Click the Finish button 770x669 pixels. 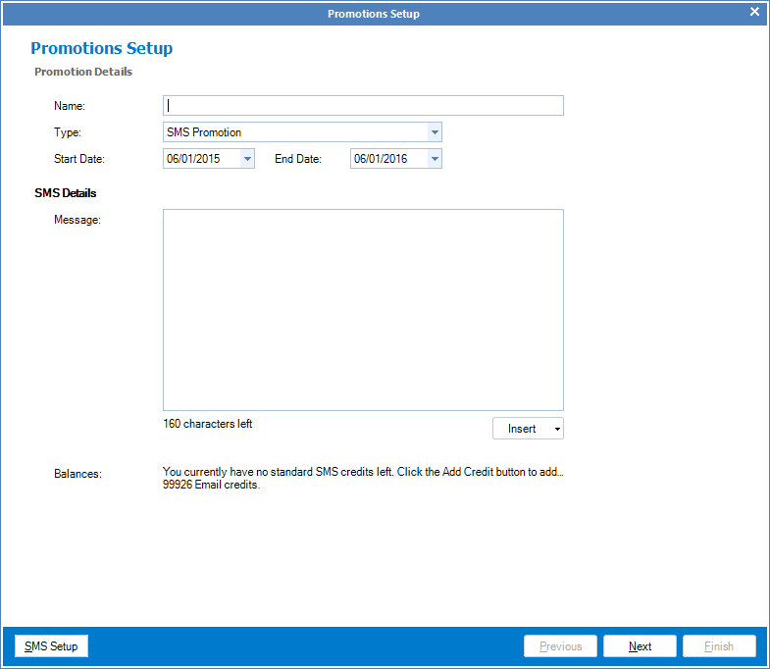tap(719, 646)
